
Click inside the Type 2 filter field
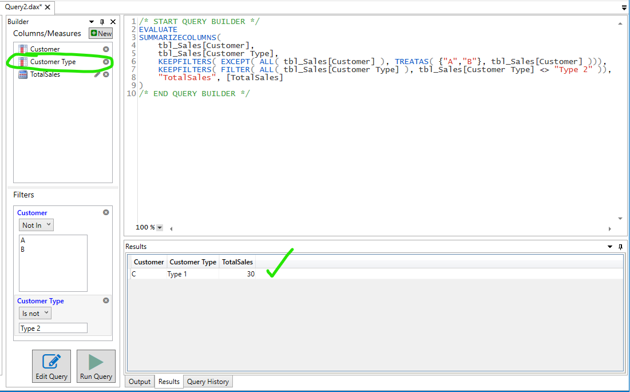pos(53,327)
